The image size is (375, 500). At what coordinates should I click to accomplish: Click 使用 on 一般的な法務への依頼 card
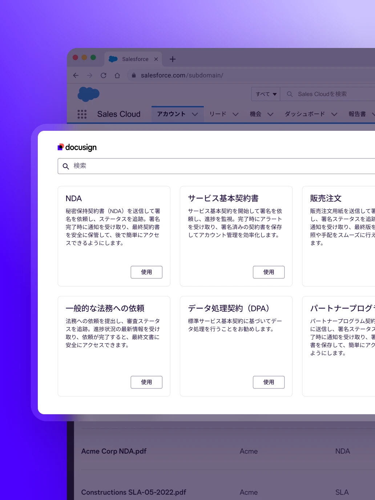click(146, 382)
